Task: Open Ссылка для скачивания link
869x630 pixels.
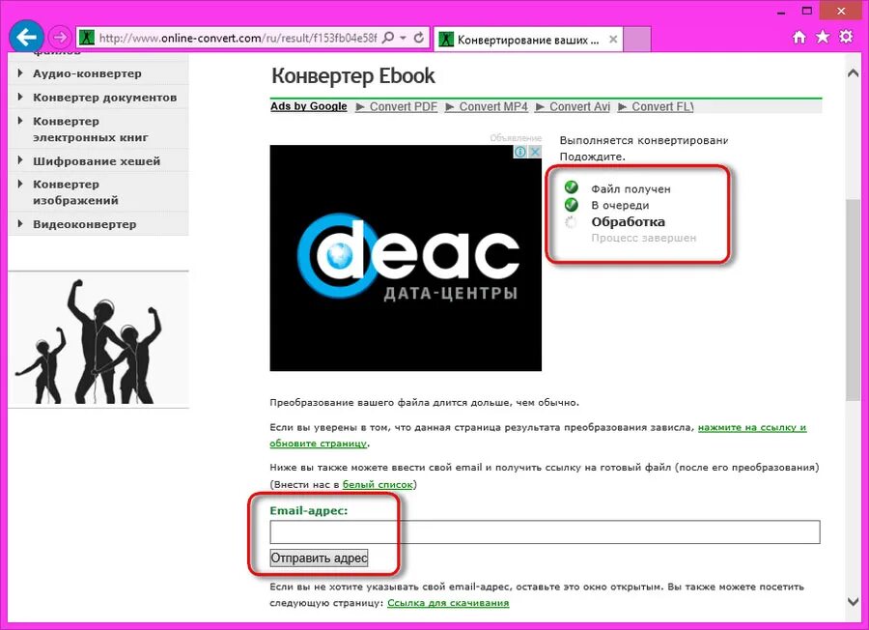Action: pos(448,603)
